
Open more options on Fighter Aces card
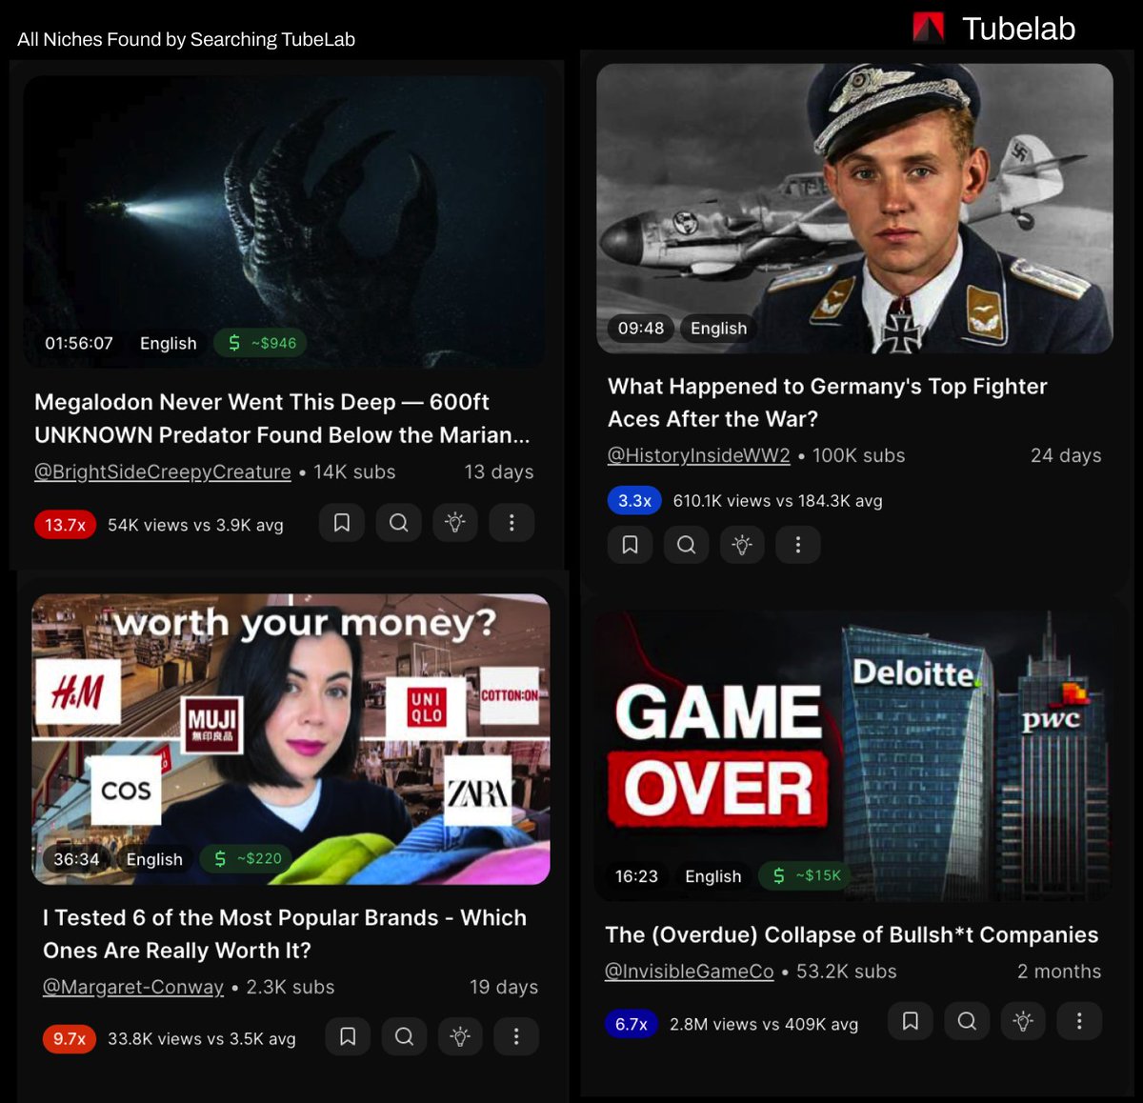[798, 545]
